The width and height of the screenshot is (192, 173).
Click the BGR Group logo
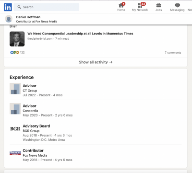tap(15, 129)
